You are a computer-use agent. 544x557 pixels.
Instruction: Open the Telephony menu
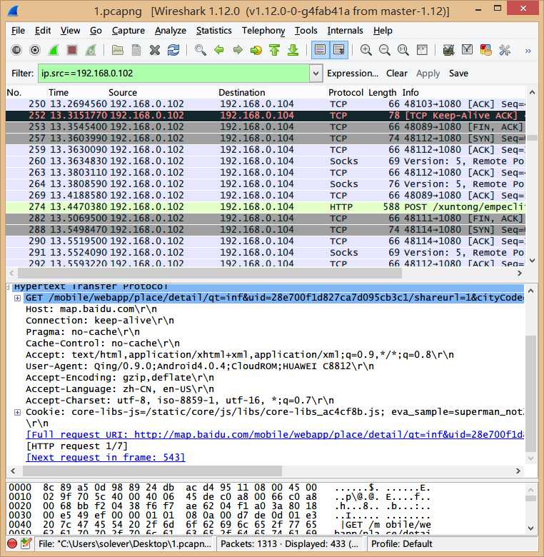[263, 31]
